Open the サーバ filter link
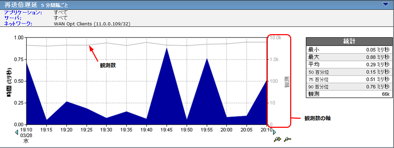 coord(13,18)
